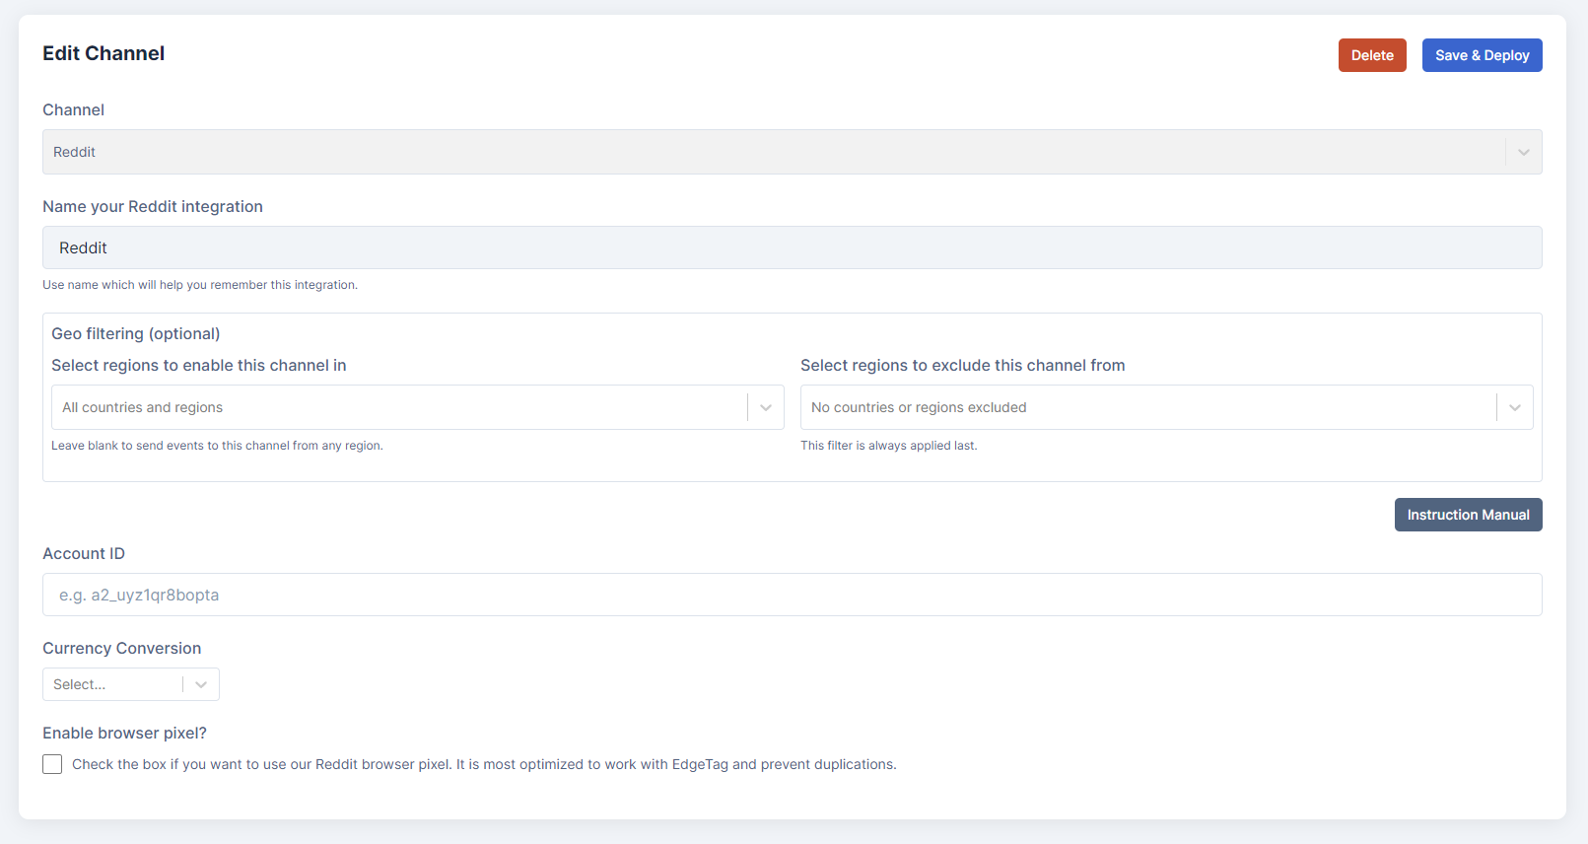Click the chevron in the enable regions selector
1588x844 pixels.
766,407
